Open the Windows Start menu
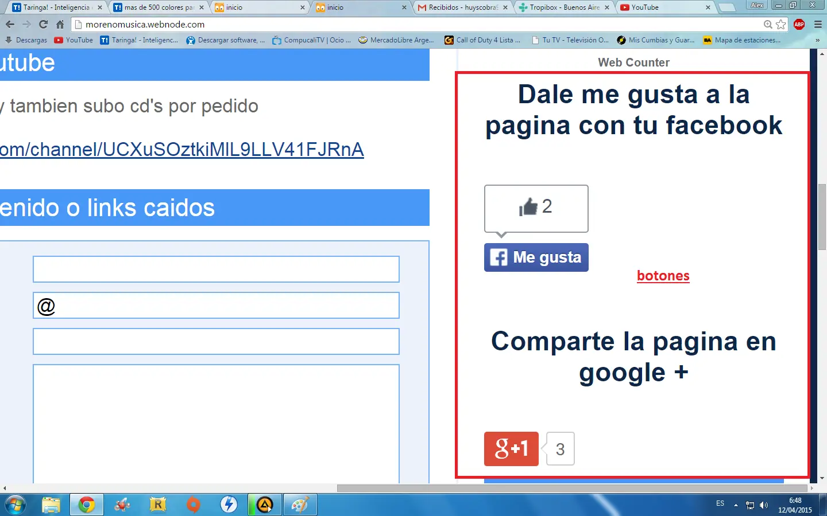827x516 pixels. [16, 505]
